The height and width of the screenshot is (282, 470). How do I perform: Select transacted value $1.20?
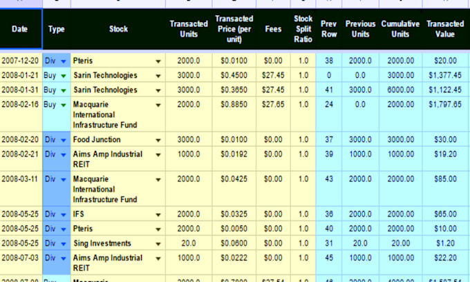(x=445, y=243)
